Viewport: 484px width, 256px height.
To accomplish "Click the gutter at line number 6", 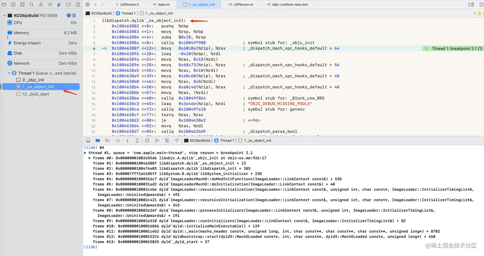I will 94,48.
